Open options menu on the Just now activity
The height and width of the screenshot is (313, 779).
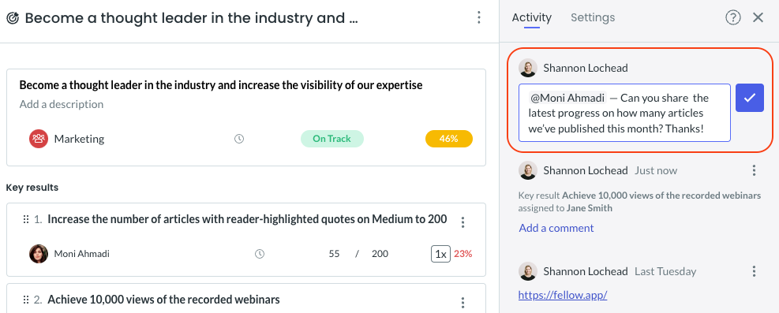(754, 170)
